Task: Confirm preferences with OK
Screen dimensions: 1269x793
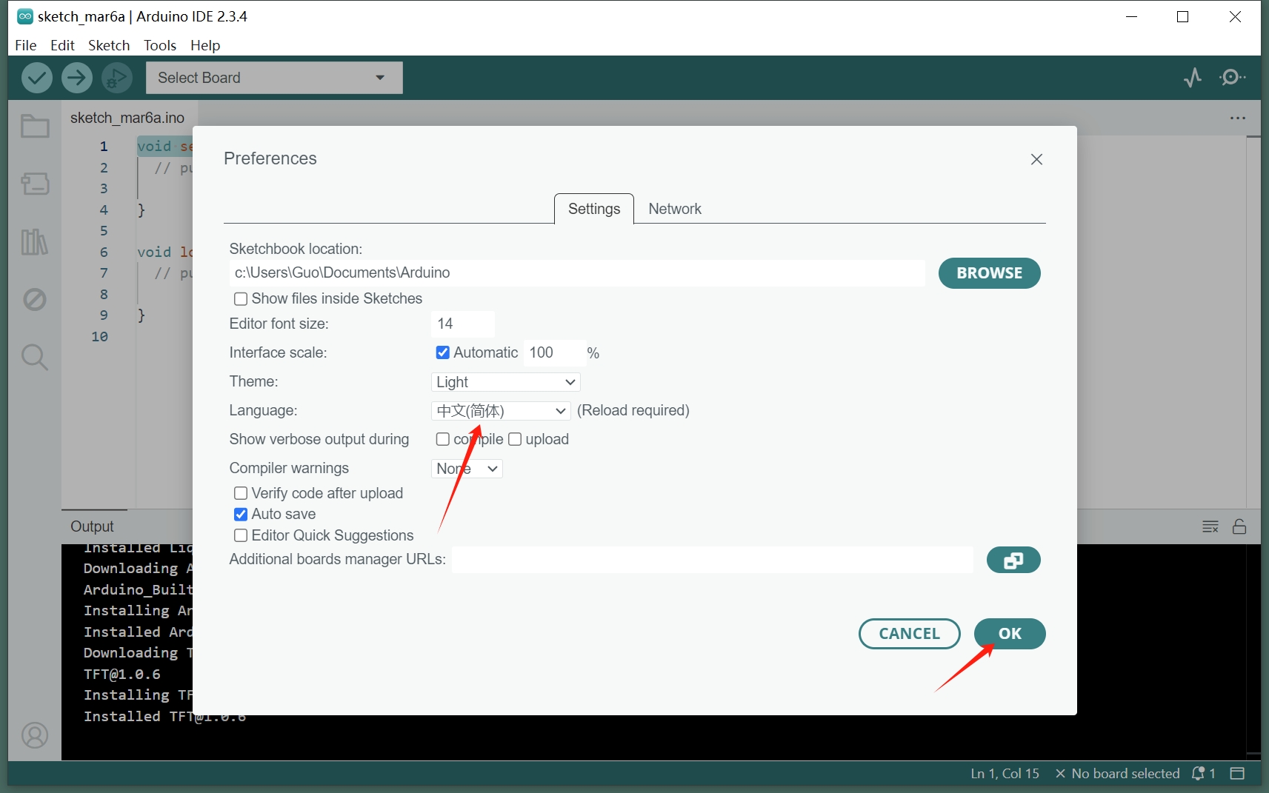Action: (1010, 634)
